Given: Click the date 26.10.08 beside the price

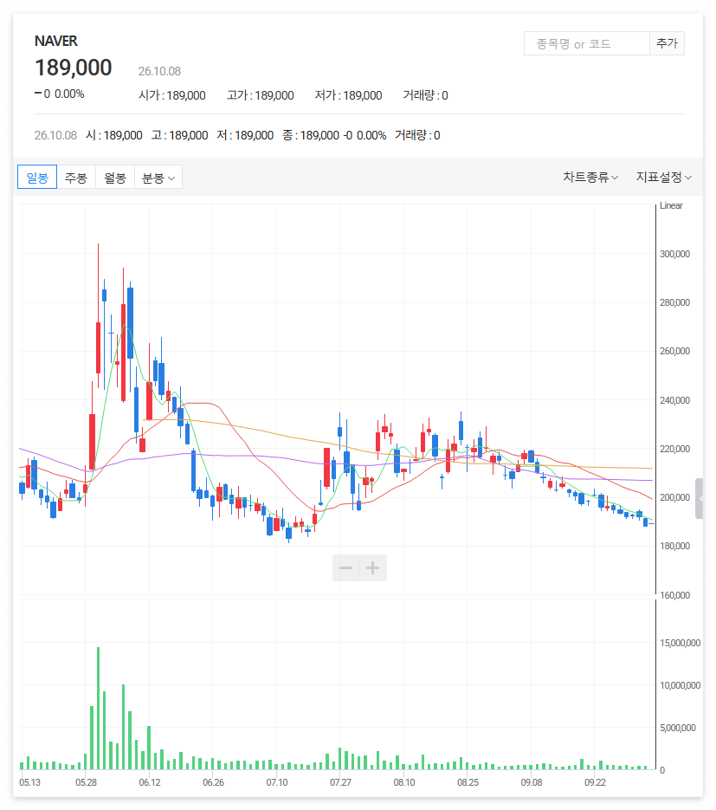Looking at the screenshot, I should click(x=159, y=71).
